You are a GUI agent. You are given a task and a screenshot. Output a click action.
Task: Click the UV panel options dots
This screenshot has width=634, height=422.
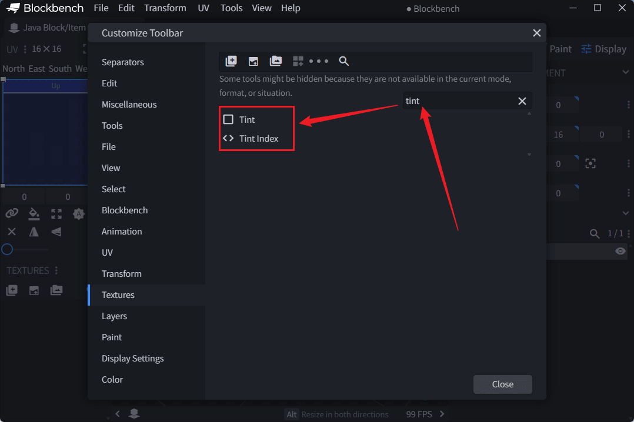25,49
